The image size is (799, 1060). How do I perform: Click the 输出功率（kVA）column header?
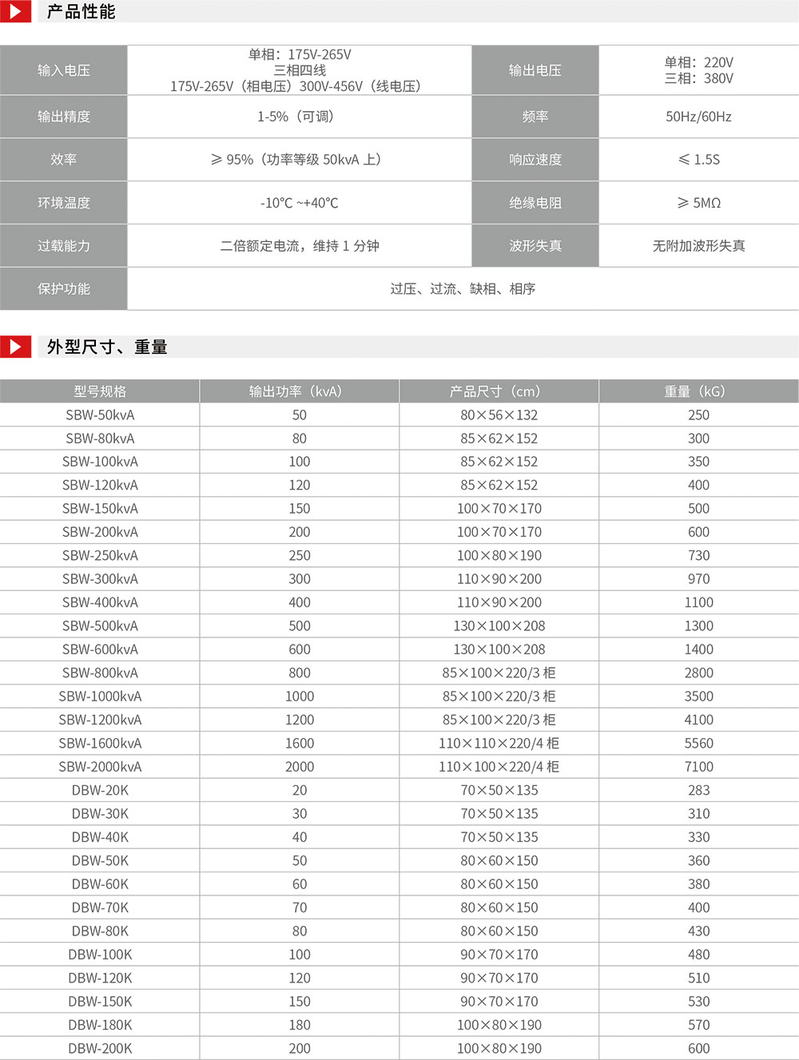coord(299,391)
